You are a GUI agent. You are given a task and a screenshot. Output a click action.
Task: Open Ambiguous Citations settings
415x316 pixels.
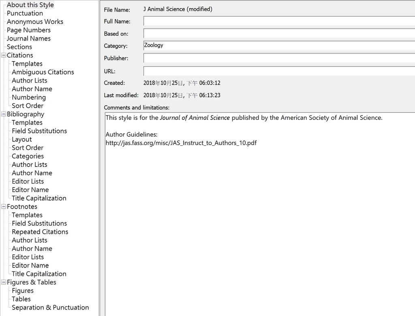point(43,72)
